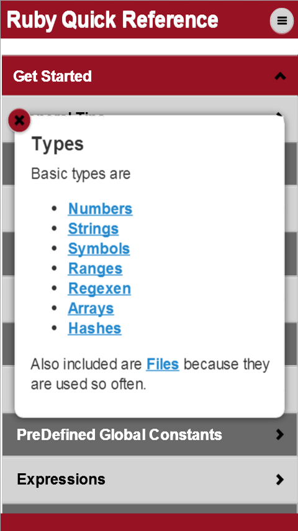Click the Types popup heading

(x=58, y=144)
